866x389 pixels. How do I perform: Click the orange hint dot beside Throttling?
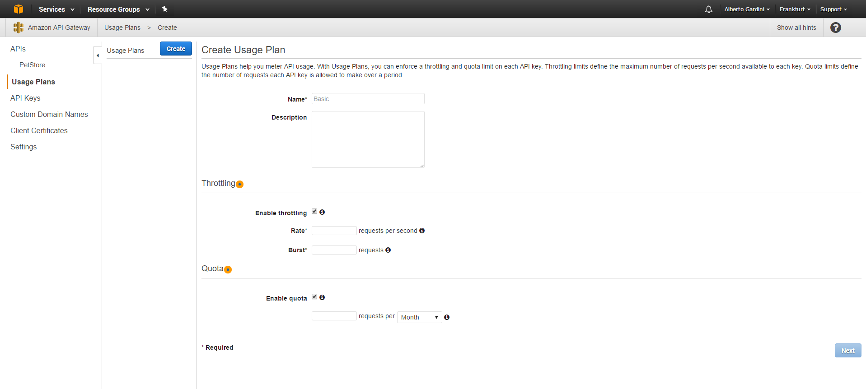[x=240, y=184]
